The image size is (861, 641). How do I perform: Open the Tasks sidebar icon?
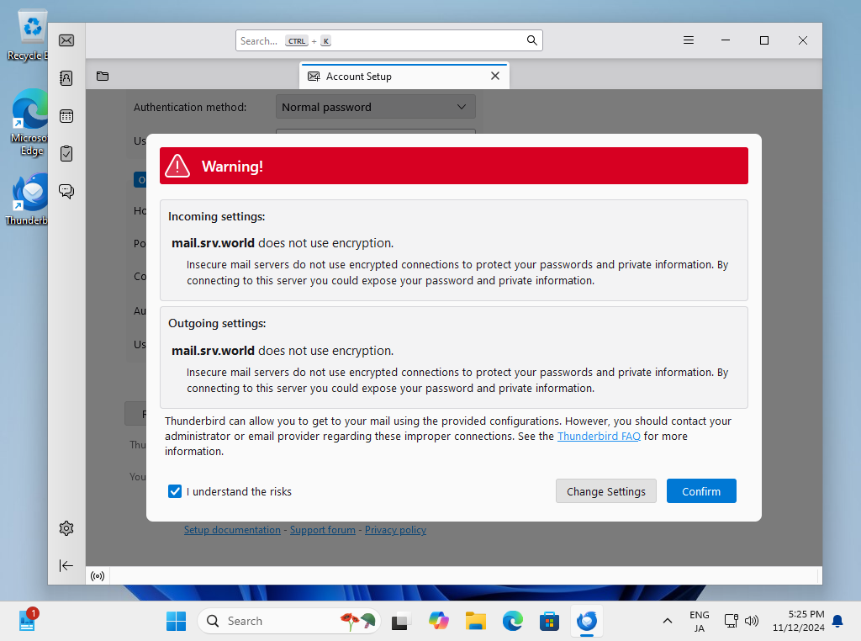pyautogui.click(x=66, y=153)
